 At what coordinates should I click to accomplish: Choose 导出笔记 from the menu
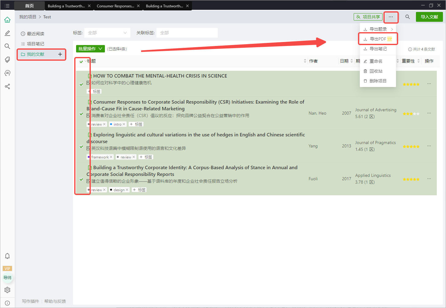pos(378,49)
